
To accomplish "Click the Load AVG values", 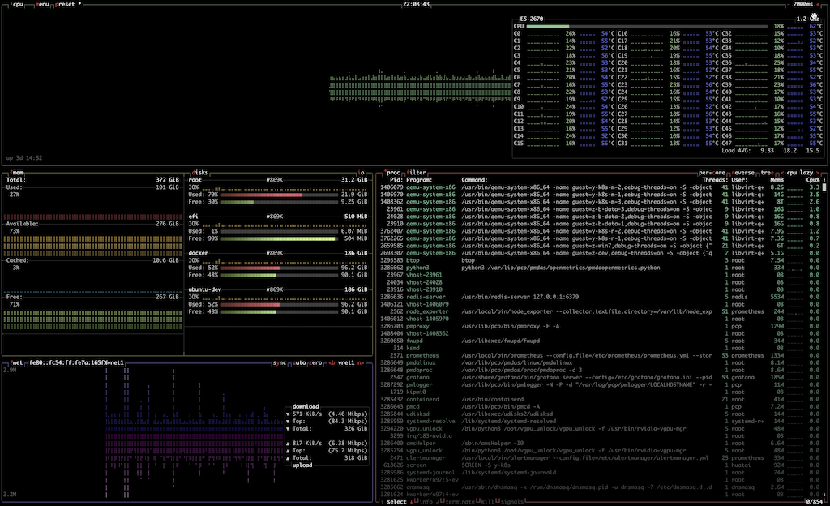I will point(790,151).
